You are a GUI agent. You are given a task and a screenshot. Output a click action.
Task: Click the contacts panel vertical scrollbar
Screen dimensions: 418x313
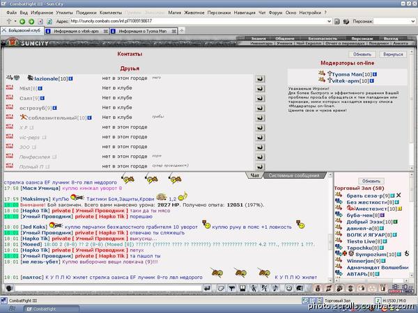click(x=412, y=109)
